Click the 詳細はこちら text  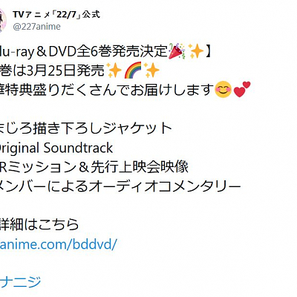click(39, 225)
